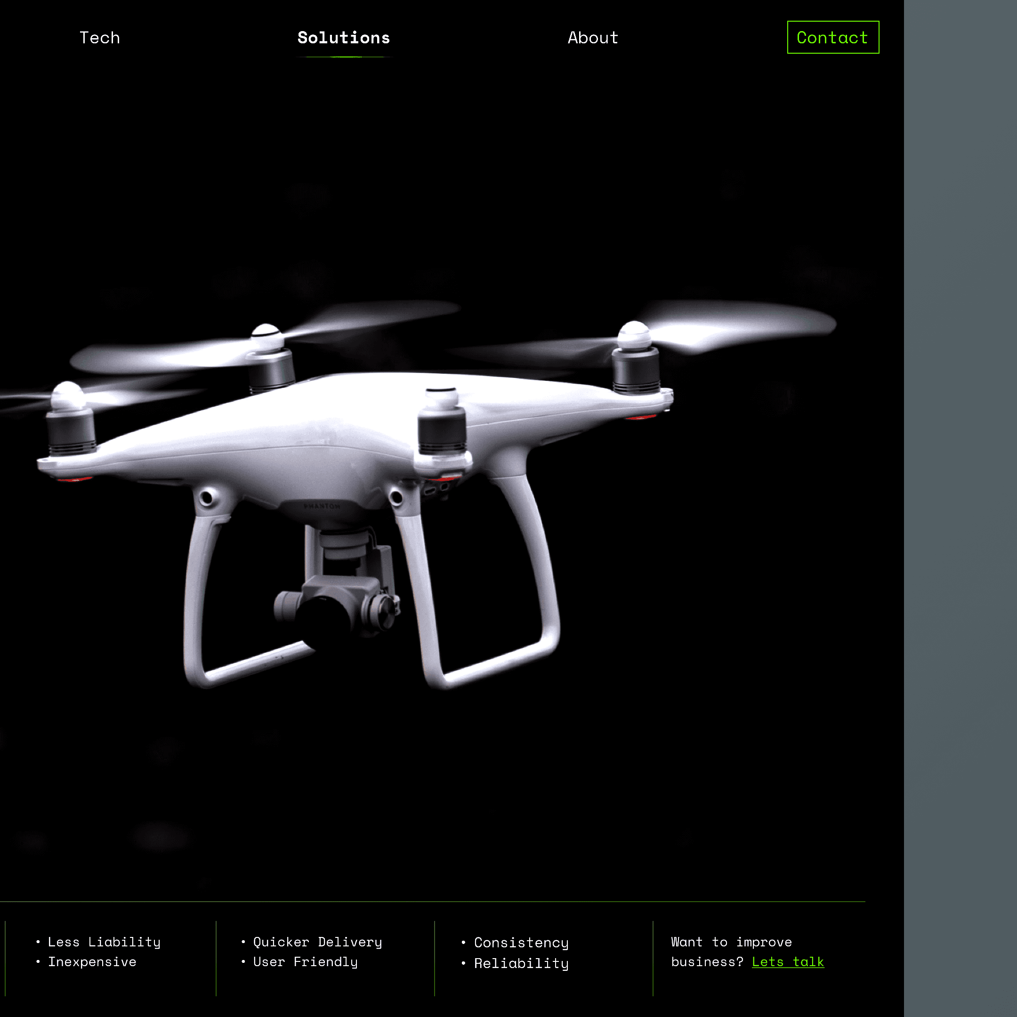The image size is (1017, 1017).
Task: Choose the Consistency bullet item
Action: point(521,943)
